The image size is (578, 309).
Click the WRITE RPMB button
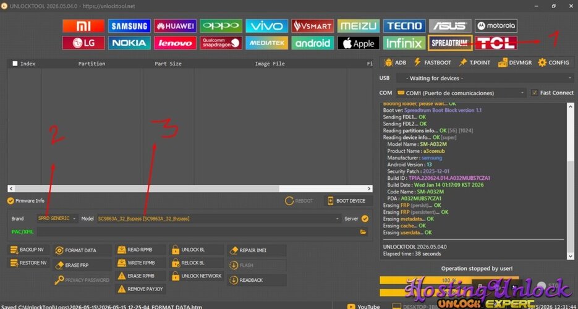coord(140,263)
